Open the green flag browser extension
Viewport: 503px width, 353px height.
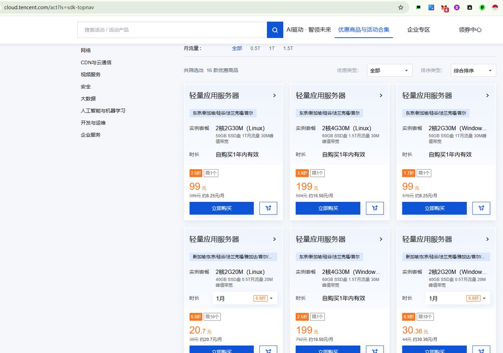[418, 7]
